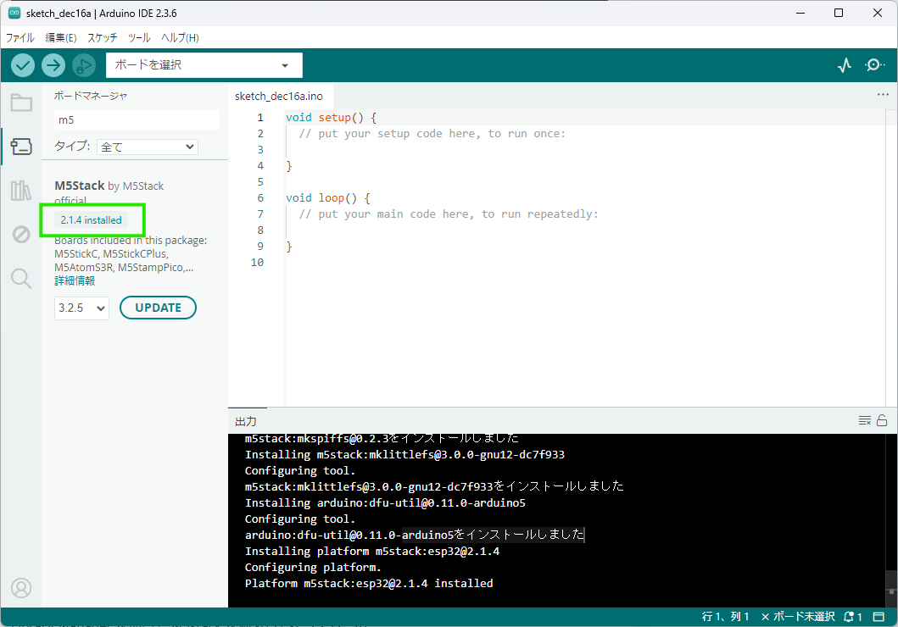Toggle the Boards Manager sidebar icon
This screenshot has height=627, width=898.
pyautogui.click(x=21, y=147)
